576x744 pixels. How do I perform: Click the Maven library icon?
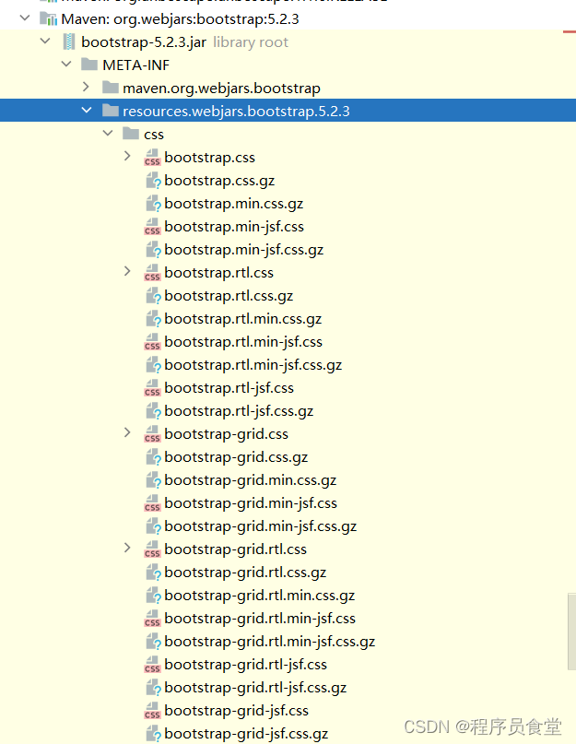[x=49, y=19]
